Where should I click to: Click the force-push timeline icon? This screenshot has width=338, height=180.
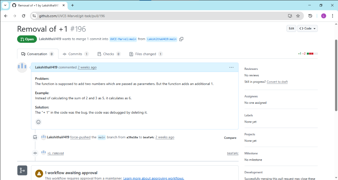pyautogui.click(x=35, y=137)
